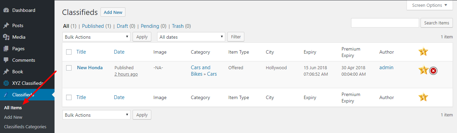Click the Posts pushpin icon in sidebar
457x133 pixels.
(x=6, y=25)
